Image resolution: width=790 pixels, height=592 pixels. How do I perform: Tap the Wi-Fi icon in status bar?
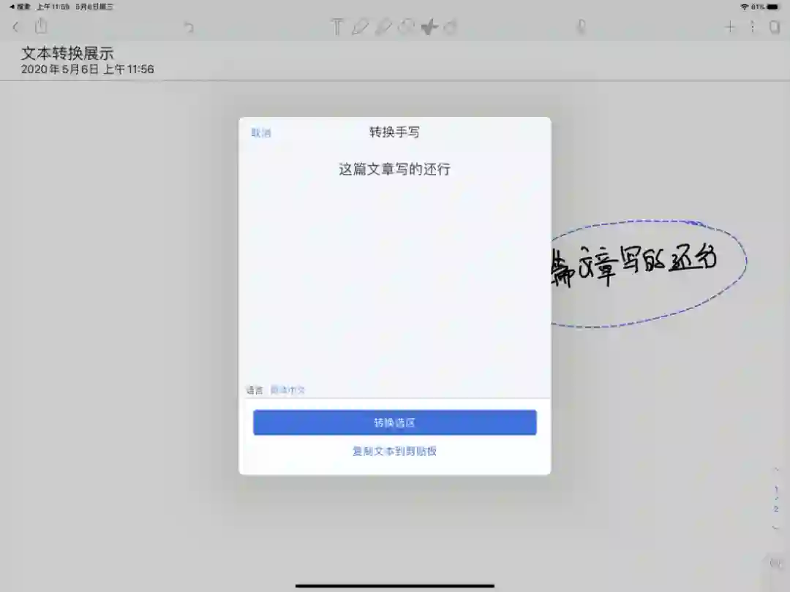pos(744,7)
